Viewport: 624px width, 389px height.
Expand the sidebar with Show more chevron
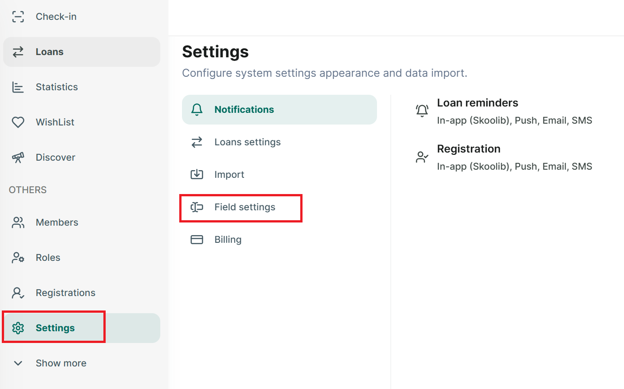(x=18, y=363)
